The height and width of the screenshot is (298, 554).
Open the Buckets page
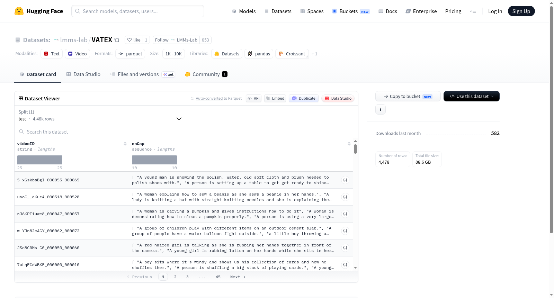click(351, 11)
